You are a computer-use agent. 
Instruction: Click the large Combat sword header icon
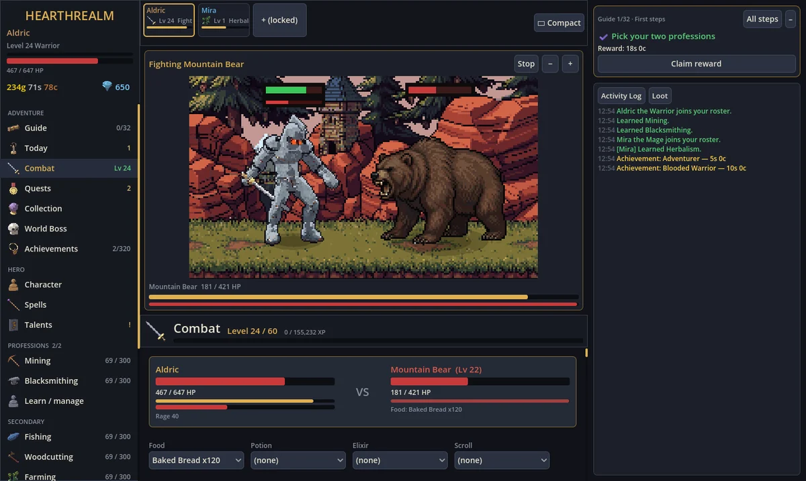click(x=156, y=331)
